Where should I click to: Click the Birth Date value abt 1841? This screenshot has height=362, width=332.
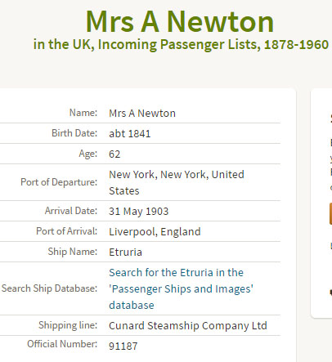tap(130, 133)
